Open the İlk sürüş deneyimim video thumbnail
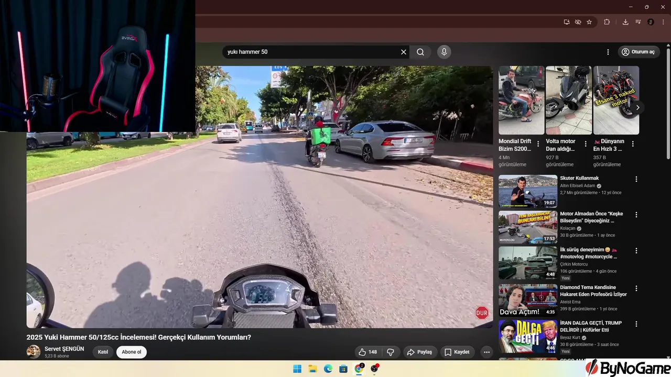 (x=528, y=263)
